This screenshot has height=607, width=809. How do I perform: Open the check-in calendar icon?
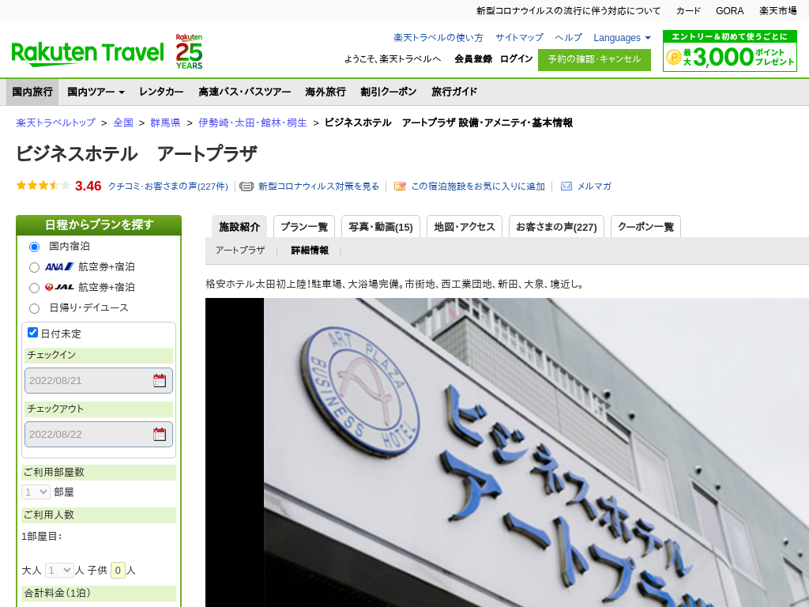pyautogui.click(x=160, y=380)
